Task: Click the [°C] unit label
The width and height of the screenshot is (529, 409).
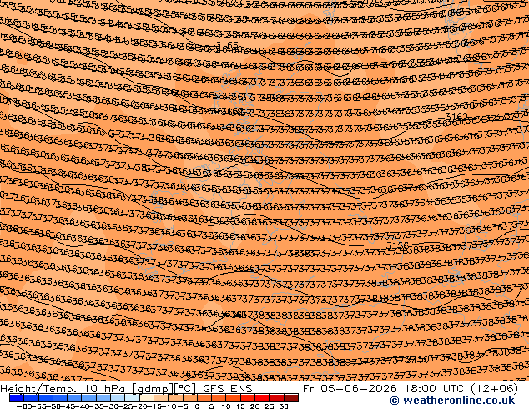Action: [185, 388]
